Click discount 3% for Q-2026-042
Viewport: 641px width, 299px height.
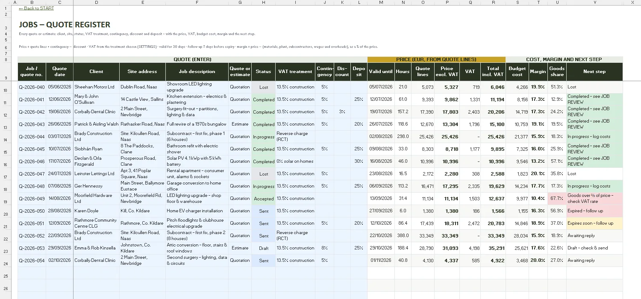point(342,112)
